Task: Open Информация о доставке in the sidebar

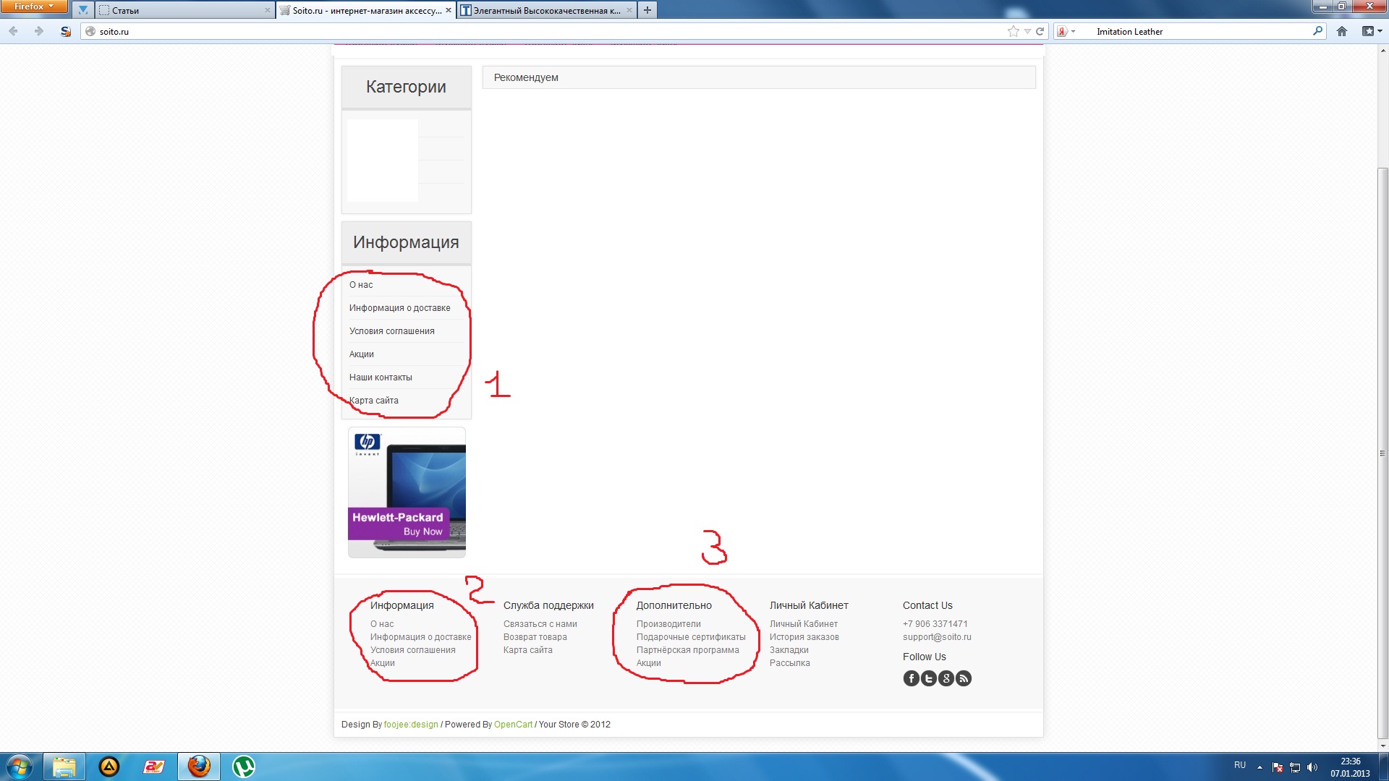Action: point(399,308)
